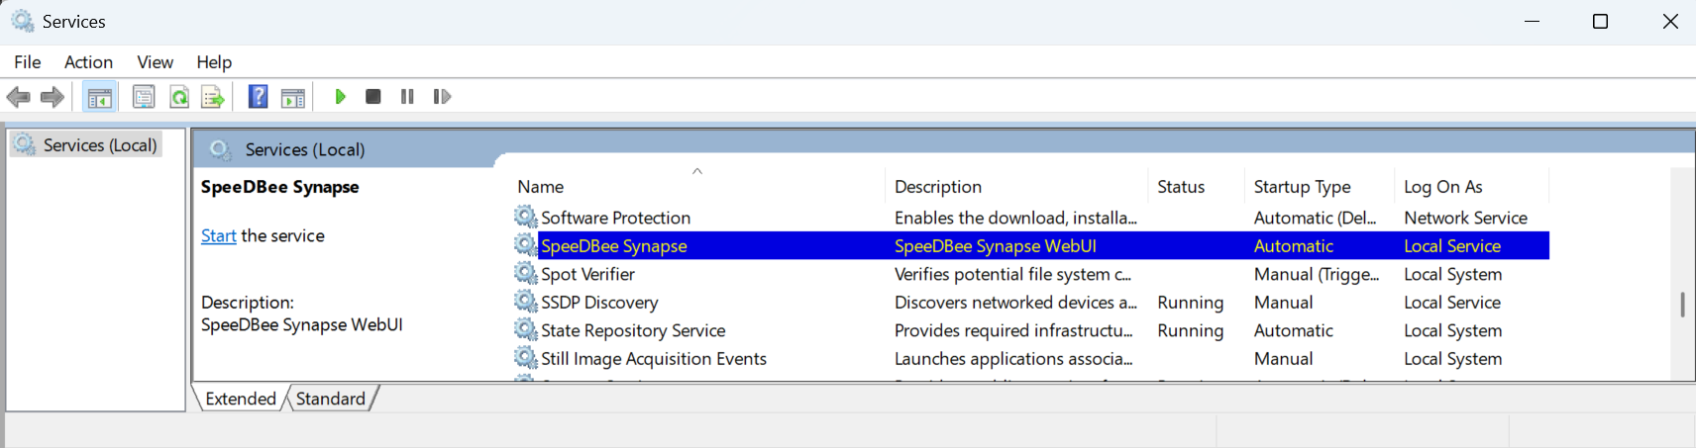1696x448 pixels.
Task: Switch to the Standard tab
Action: point(330,399)
